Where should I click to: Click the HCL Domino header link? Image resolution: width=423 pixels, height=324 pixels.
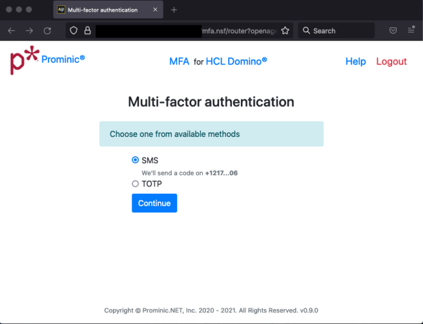click(236, 61)
